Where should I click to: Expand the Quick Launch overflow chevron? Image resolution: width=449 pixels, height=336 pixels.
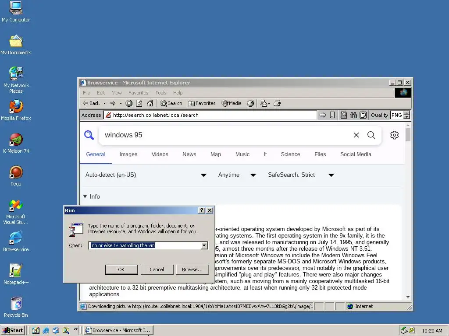click(75, 329)
